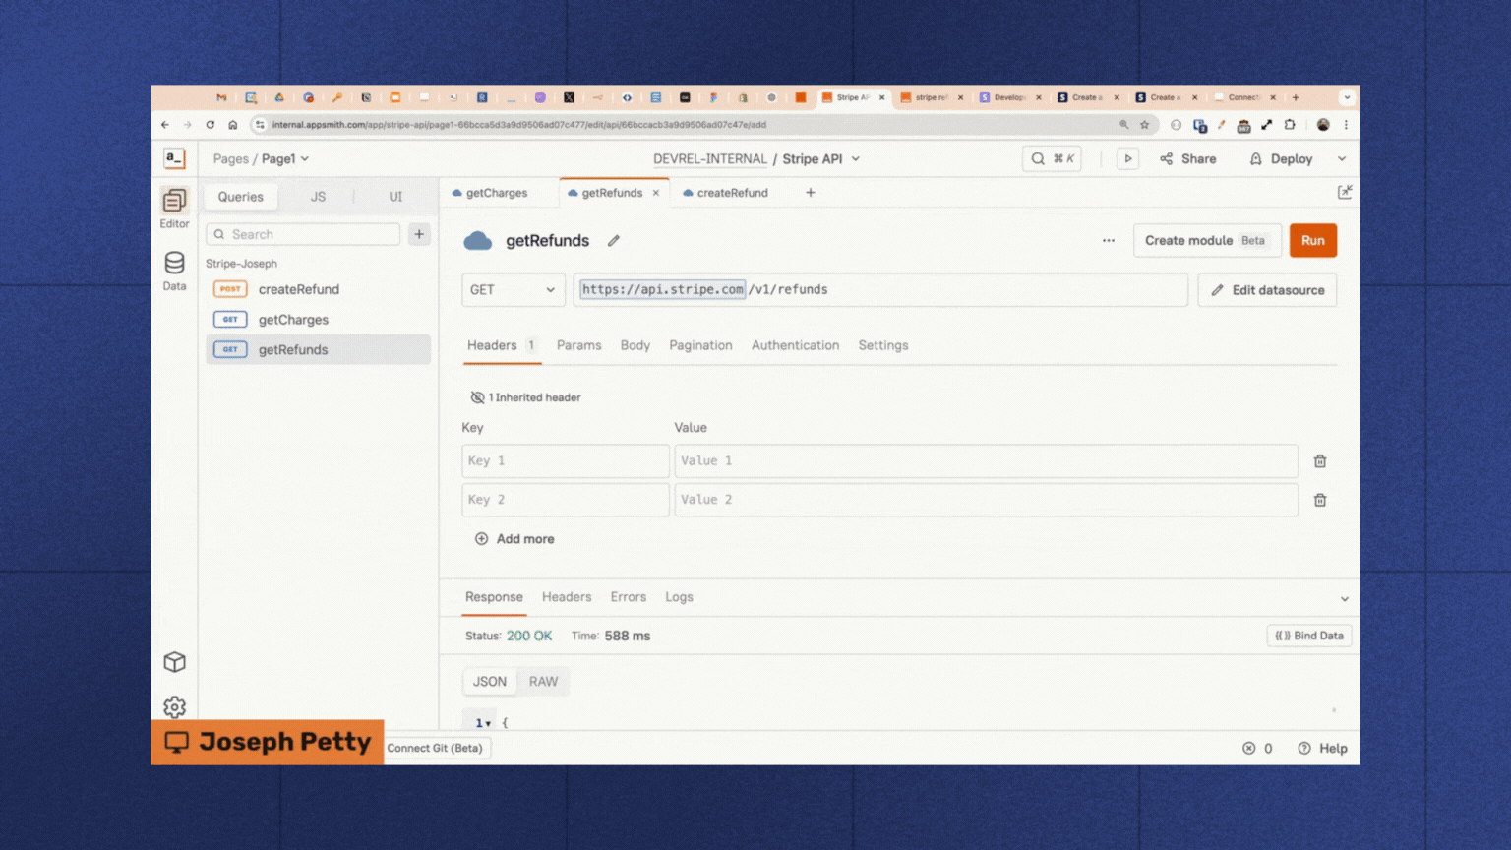Image resolution: width=1511 pixels, height=850 pixels.
Task: Open Appsmith settings via the gear icon
Action: point(174,706)
